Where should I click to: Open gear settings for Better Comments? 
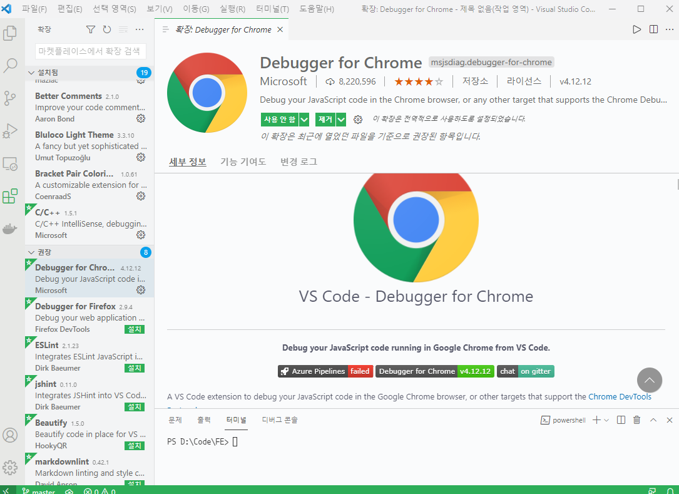click(141, 118)
